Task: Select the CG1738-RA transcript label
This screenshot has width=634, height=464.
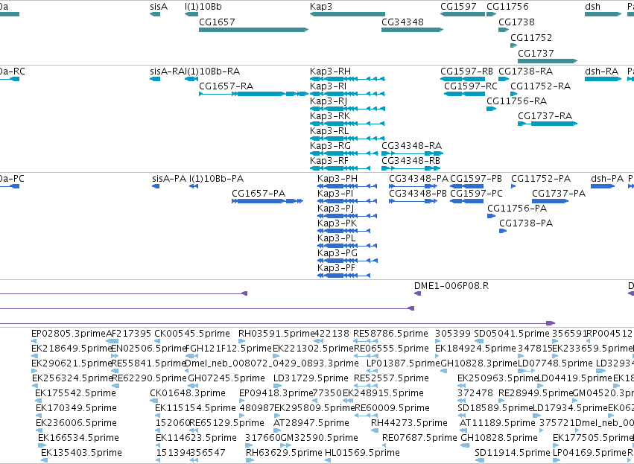Action: point(526,71)
